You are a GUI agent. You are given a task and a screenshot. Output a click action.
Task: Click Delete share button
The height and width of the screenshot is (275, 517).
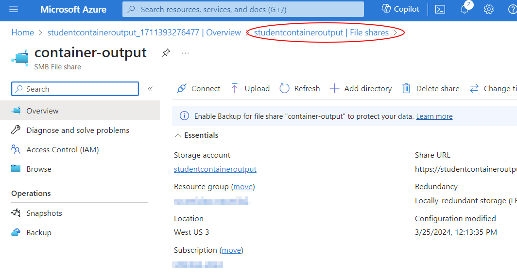coord(431,88)
